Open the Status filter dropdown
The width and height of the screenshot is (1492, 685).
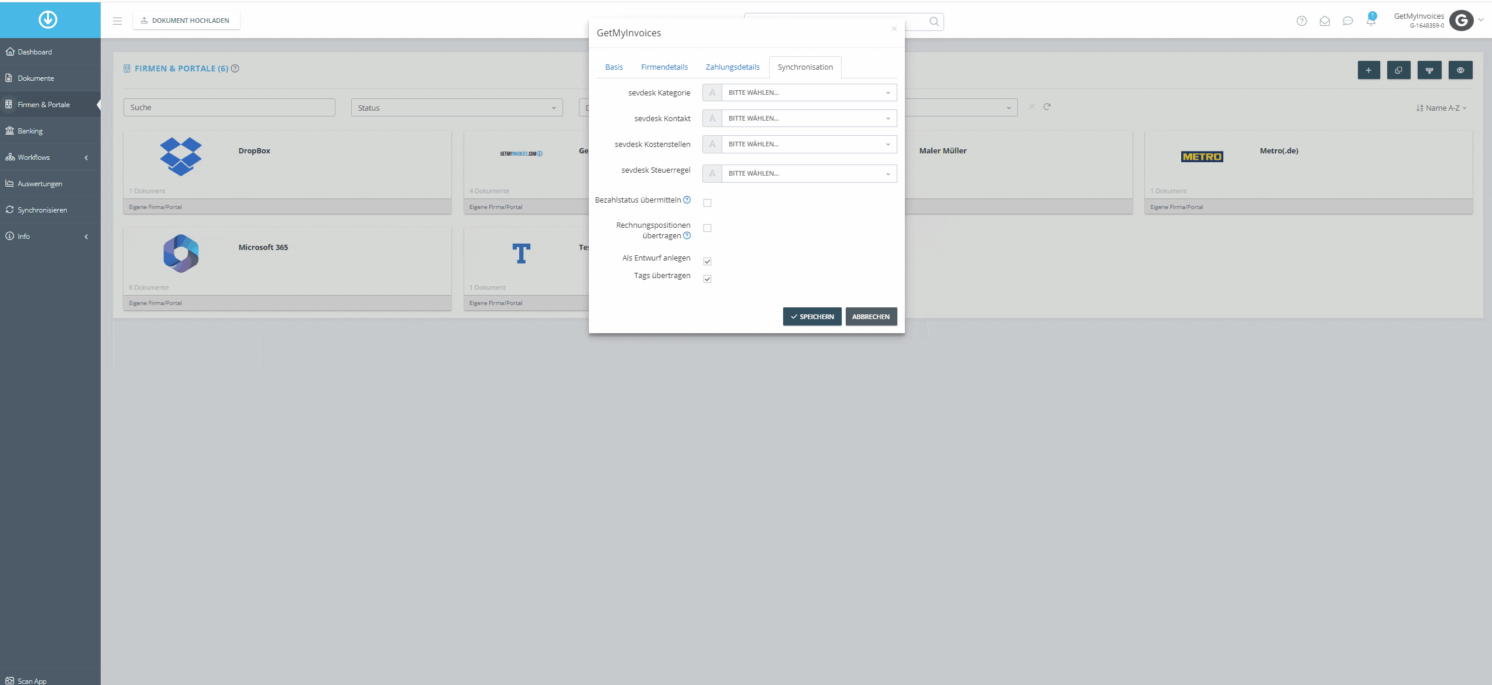point(457,108)
